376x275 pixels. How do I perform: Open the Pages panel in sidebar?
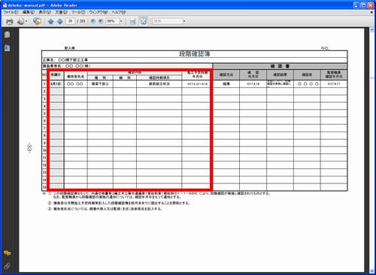tap(8, 35)
